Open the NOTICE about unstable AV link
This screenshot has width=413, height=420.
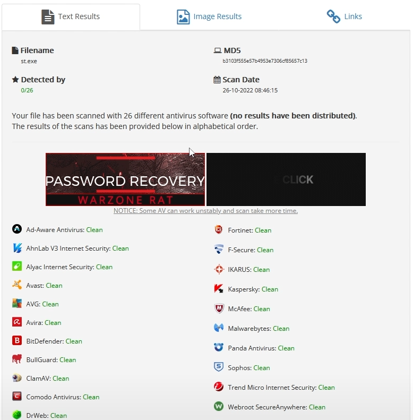(x=205, y=211)
